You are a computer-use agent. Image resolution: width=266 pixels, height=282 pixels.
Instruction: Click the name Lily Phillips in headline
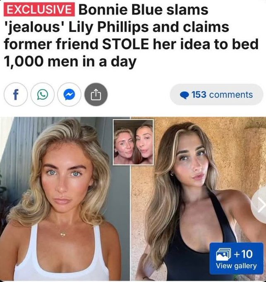pyautogui.click(x=108, y=27)
